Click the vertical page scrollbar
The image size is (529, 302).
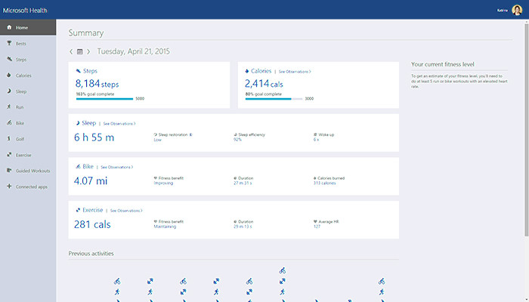coord(526,128)
